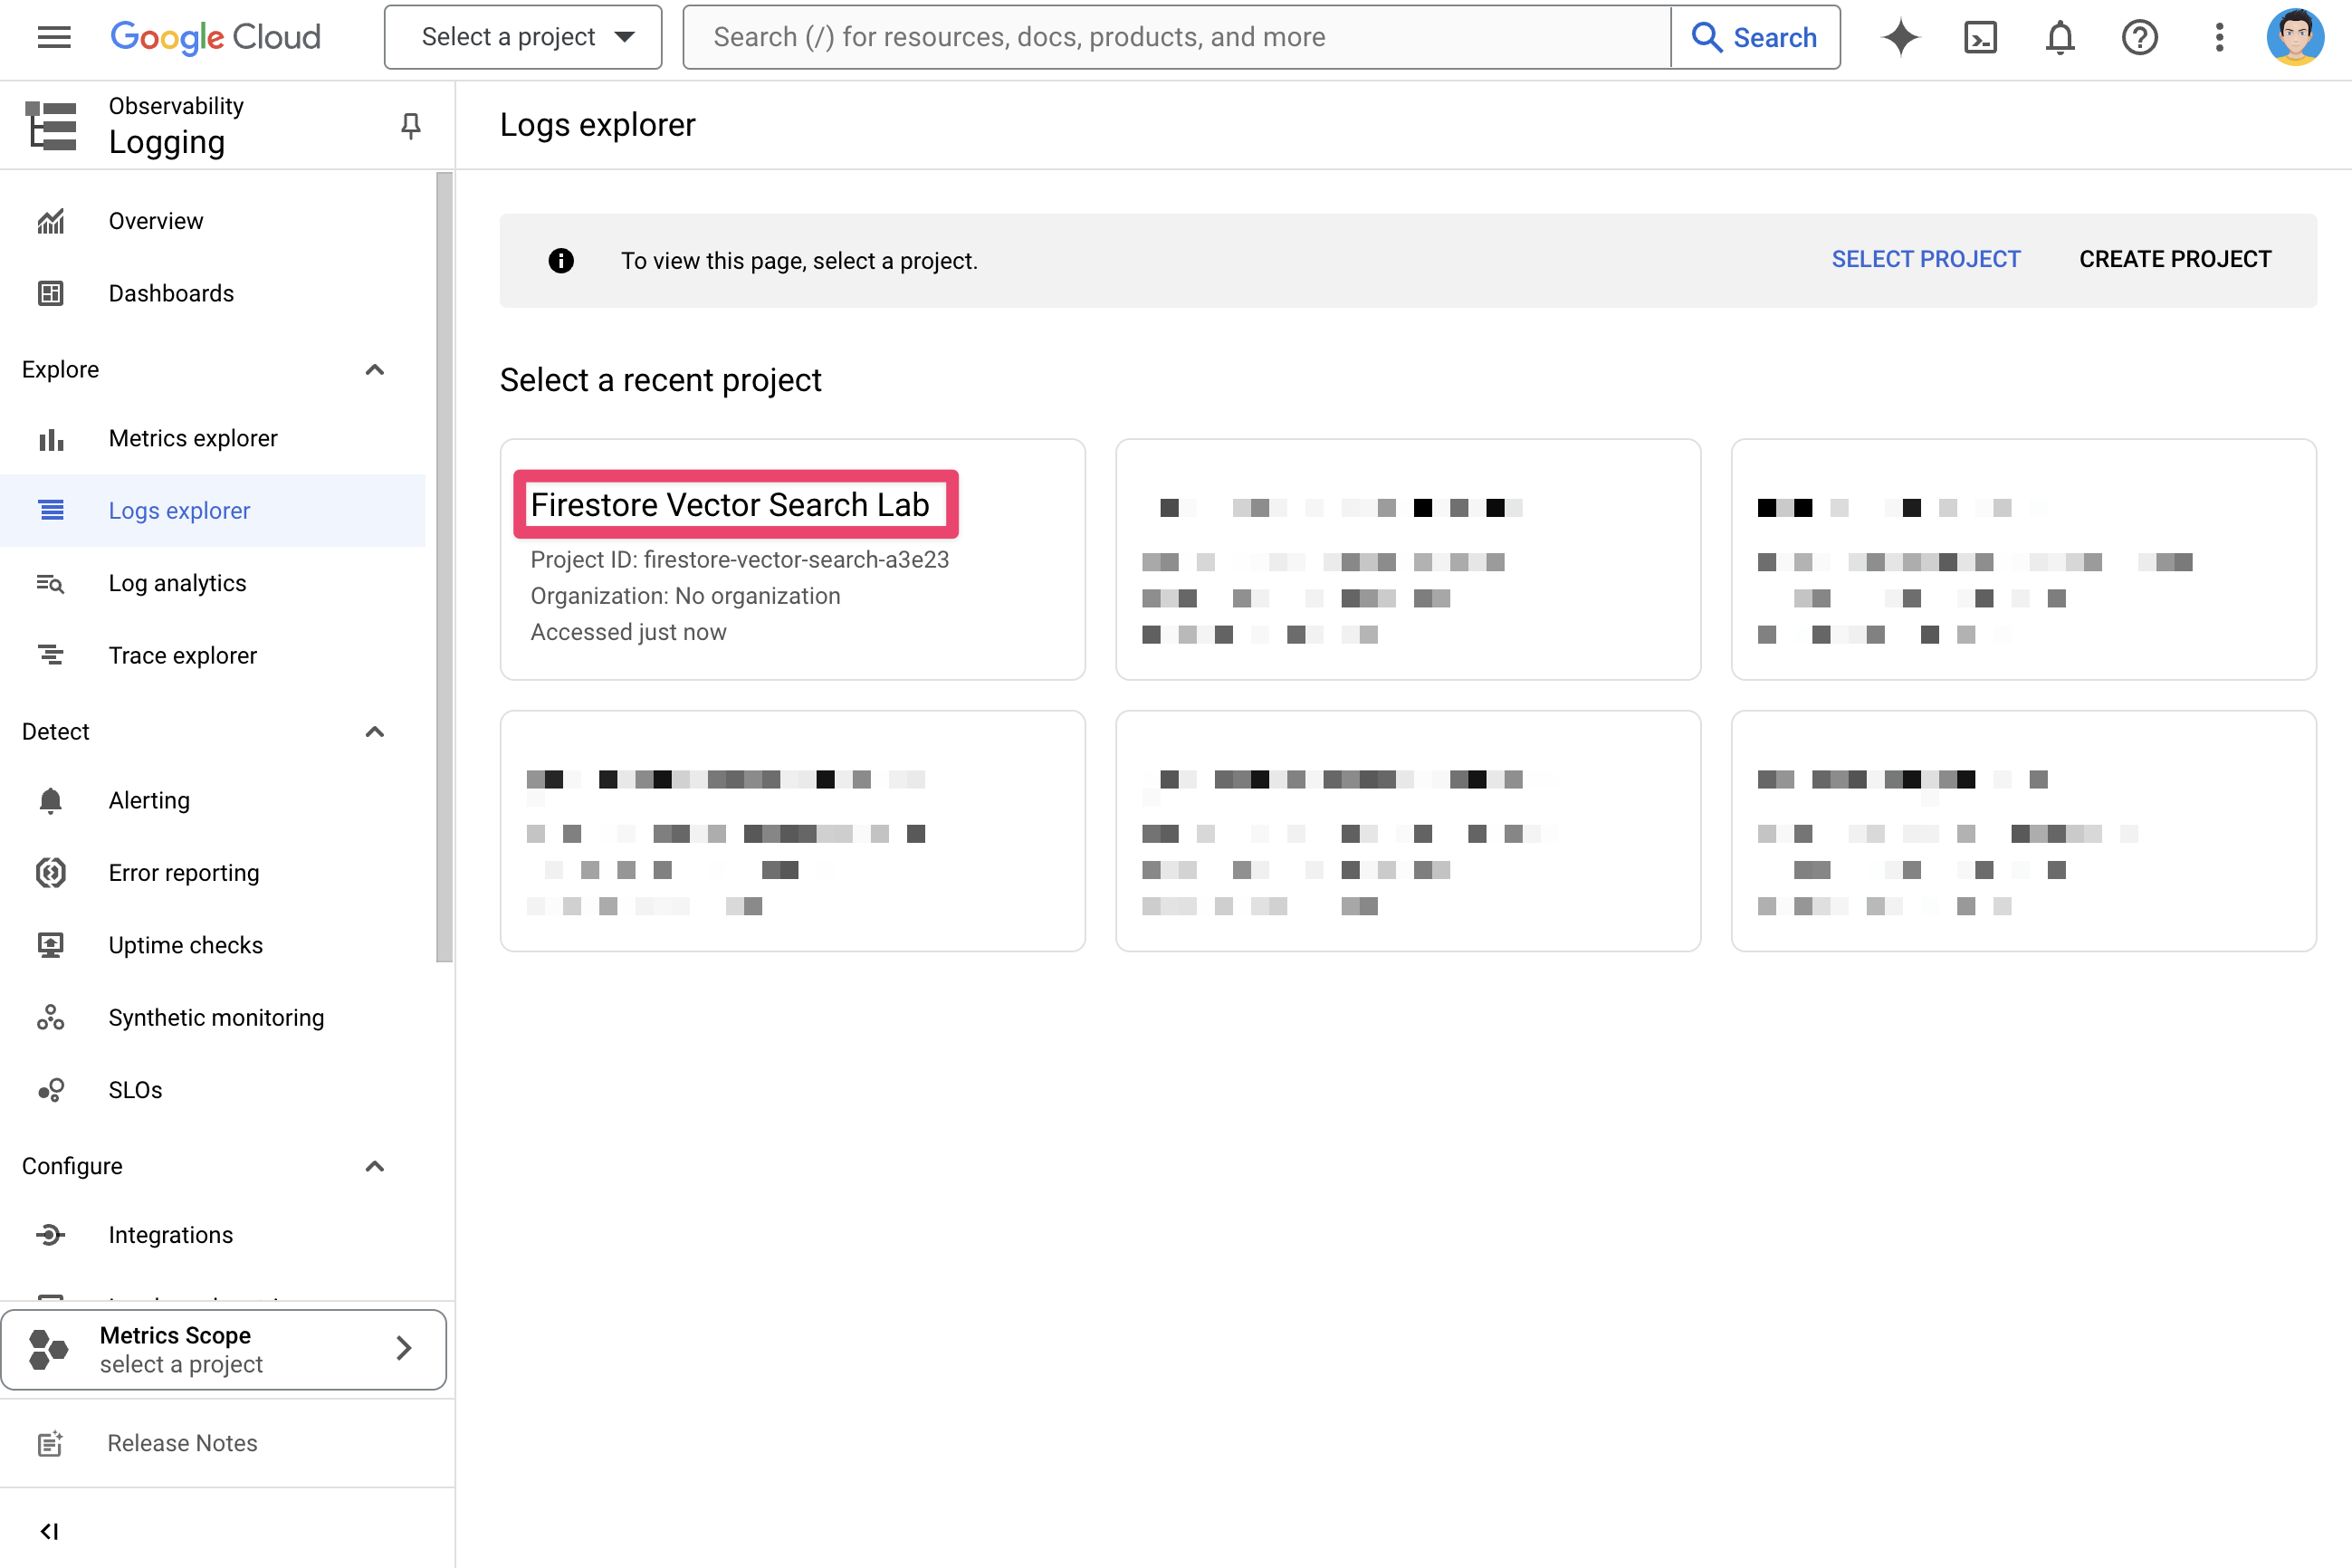Click the Search input field
2352x1568 pixels.
pyautogui.click(x=1178, y=37)
